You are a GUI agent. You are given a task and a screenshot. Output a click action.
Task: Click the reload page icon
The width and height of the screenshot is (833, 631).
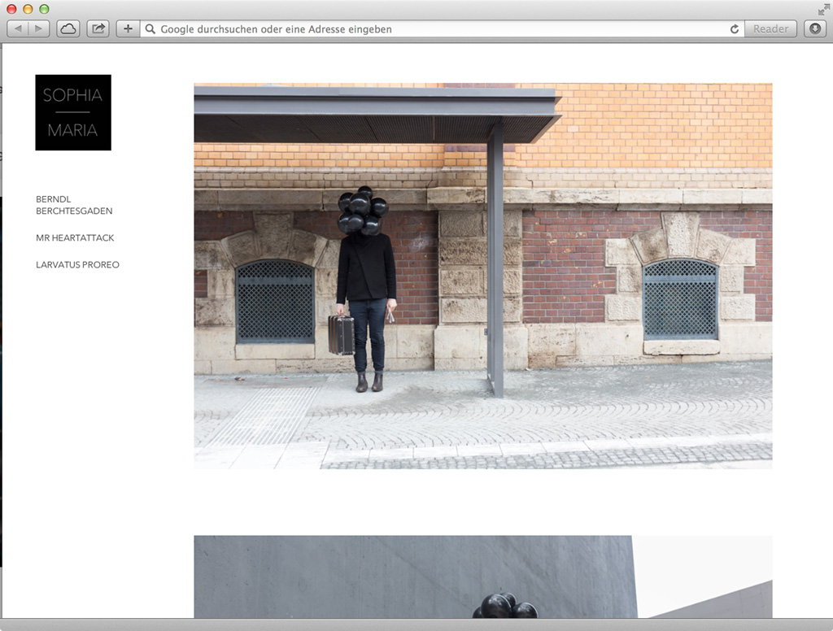click(735, 29)
